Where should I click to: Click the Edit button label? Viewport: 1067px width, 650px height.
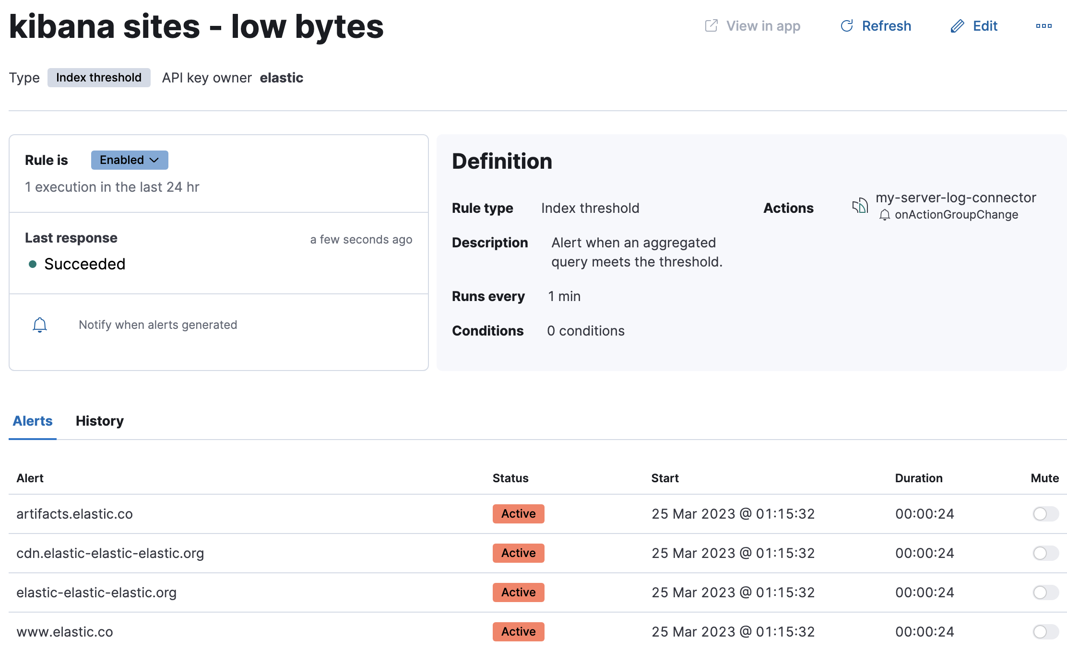(x=985, y=26)
